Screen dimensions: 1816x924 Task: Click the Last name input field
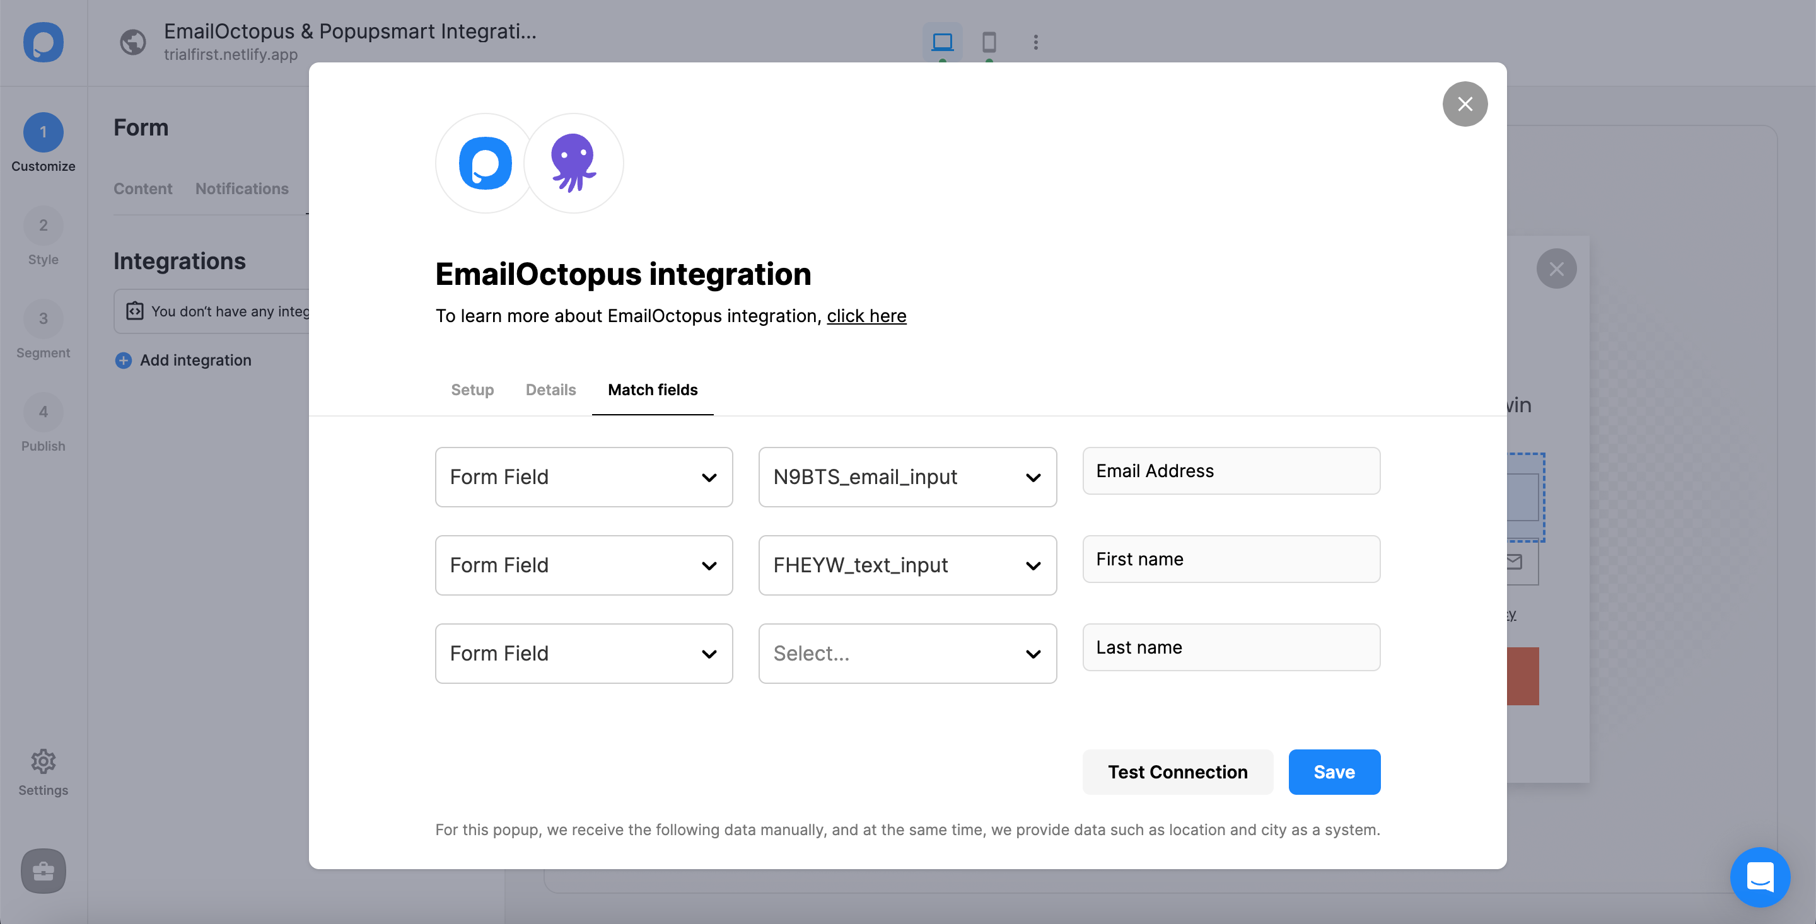[1230, 647]
